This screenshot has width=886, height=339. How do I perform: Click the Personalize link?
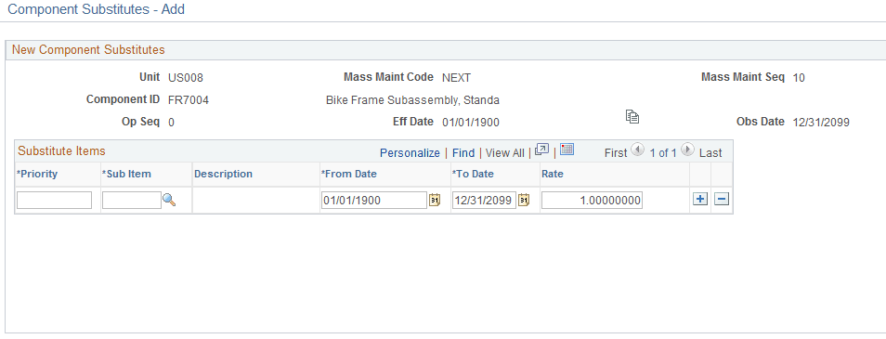click(x=410, y=152)
